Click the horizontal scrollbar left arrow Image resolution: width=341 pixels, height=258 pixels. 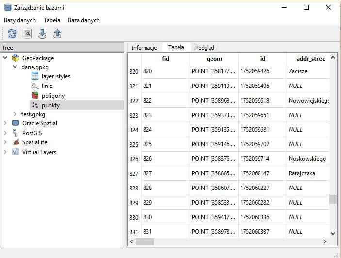[131, 241]
